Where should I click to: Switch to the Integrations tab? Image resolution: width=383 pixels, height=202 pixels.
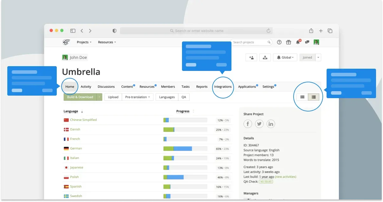pos(223,86)
